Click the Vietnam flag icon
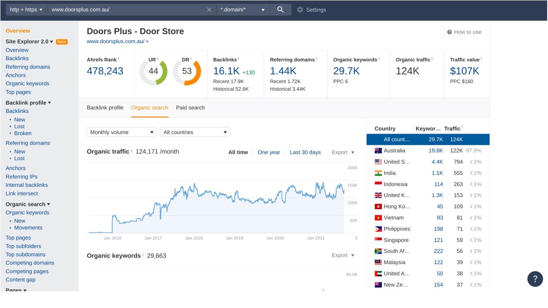 [378, 218]
